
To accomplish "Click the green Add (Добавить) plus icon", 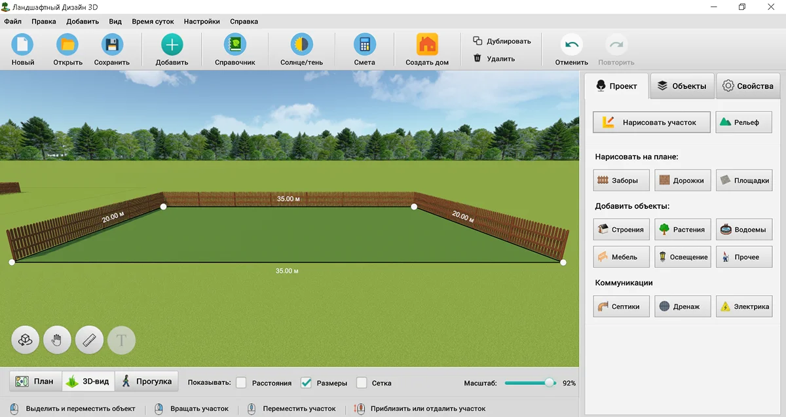I will (172, 45).
